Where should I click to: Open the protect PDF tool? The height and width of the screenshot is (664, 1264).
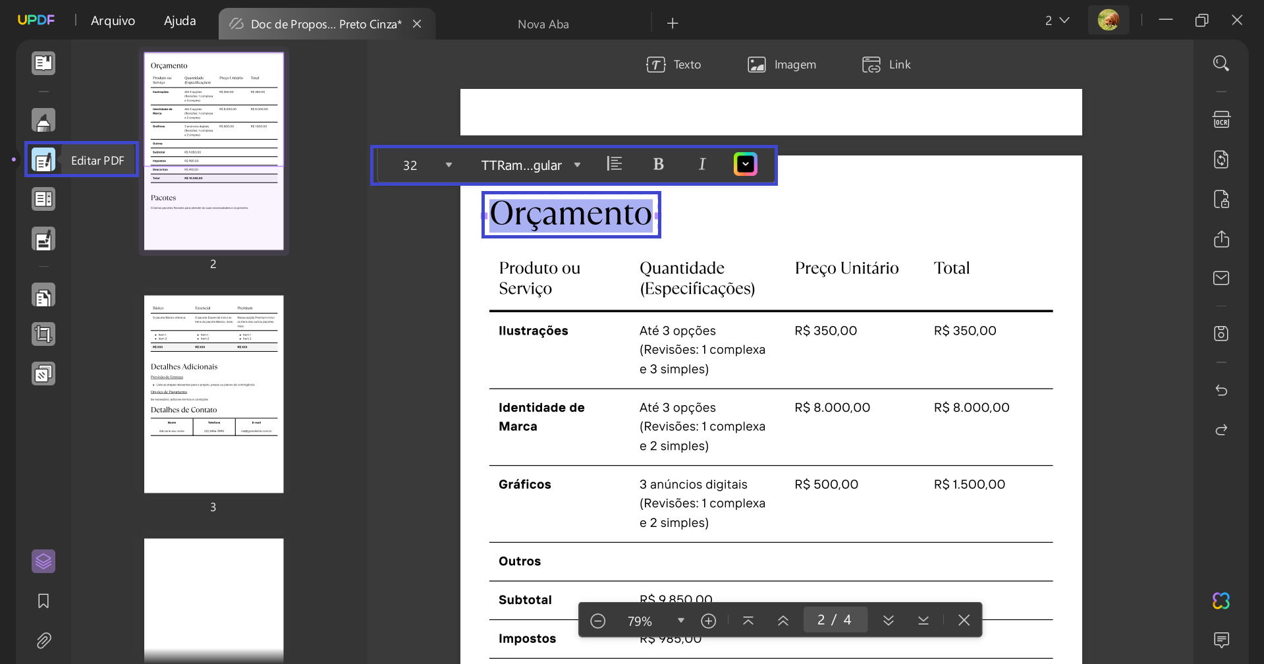(x=1222, y=199)
